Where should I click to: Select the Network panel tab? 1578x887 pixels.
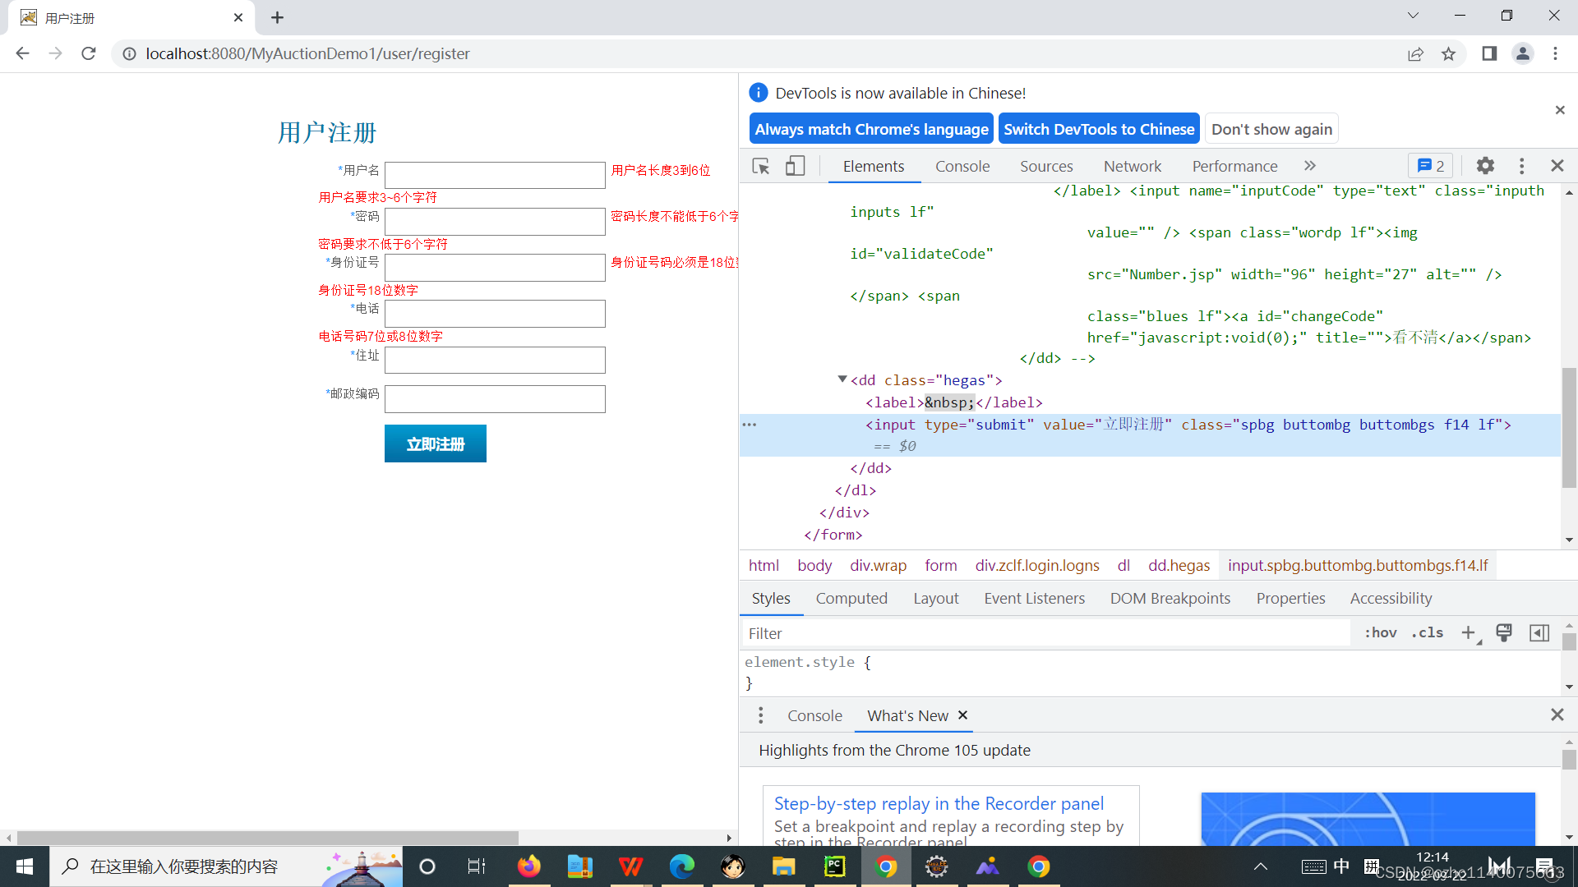point(1132,166)
